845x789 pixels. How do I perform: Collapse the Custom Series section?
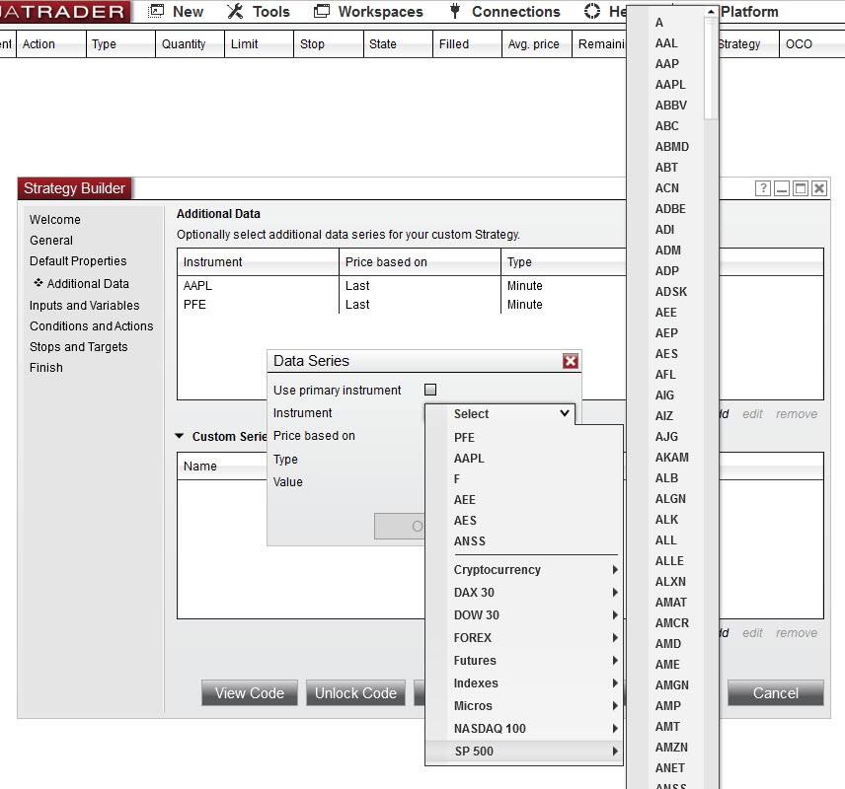180,436
